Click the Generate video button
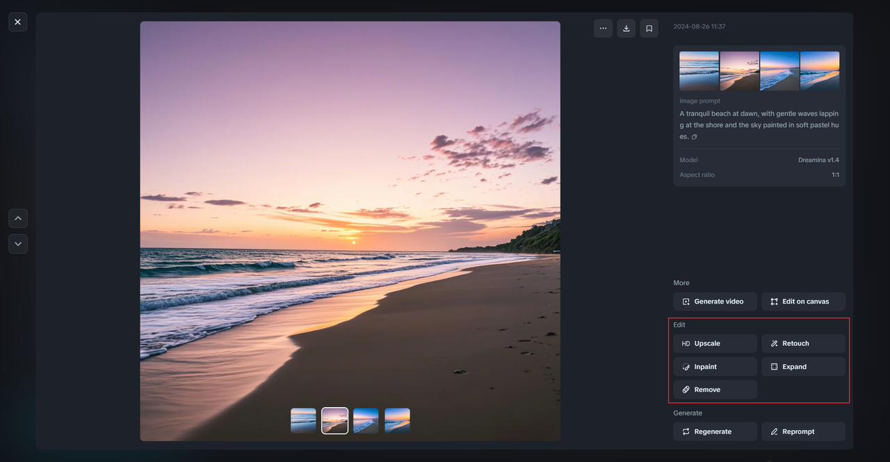This screenshot has height=462, width=890. [715, 302]
